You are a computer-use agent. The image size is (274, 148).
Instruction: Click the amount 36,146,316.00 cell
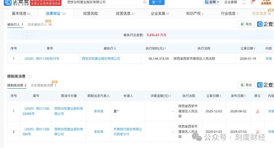159,59
